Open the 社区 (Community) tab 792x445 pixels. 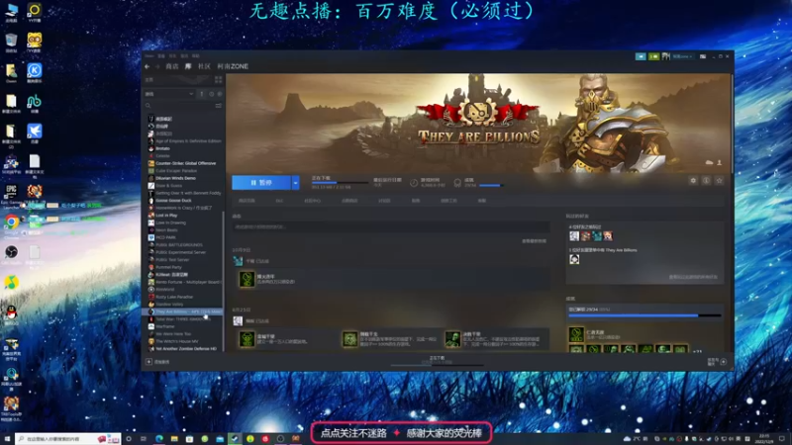(204, 66)
